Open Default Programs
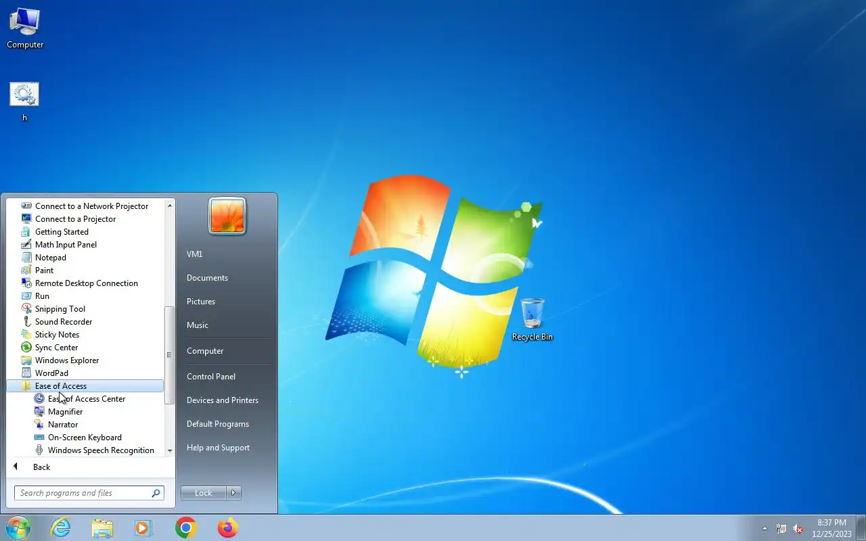Image resolution: width=866 pixels, height=541 pixels. point(227,424)
